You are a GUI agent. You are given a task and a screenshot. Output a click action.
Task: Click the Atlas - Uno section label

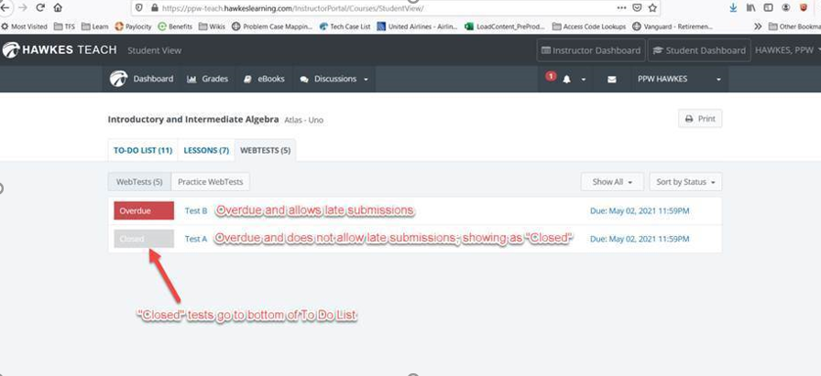303,120
